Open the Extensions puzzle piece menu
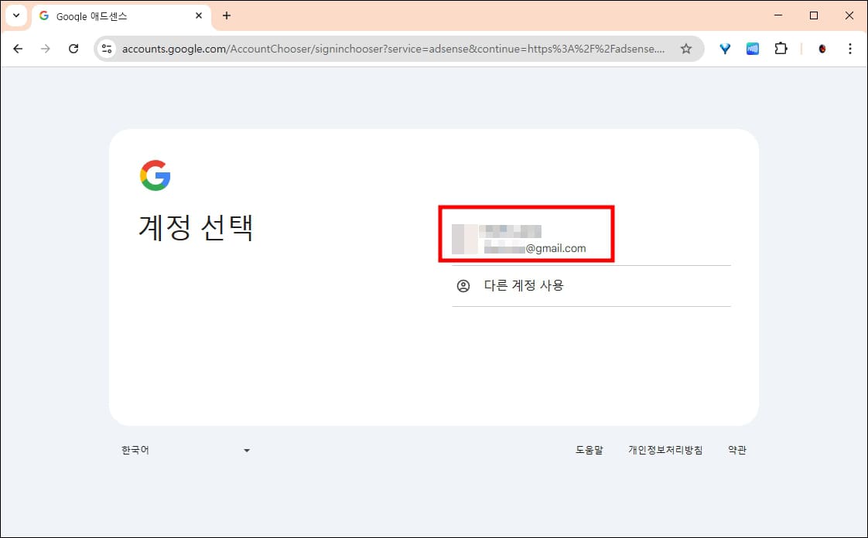This screenshot has height=538, width=868. (x=781, y=49)
